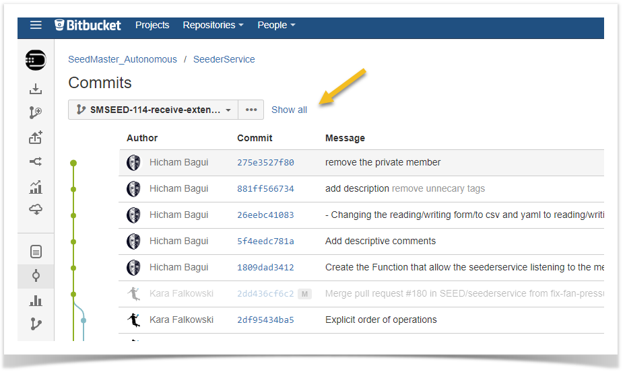The image size is (627, 374).
Task: Open commit 2df95434ba5 by Kara Falkowski
Action: [x=265, y=320]
